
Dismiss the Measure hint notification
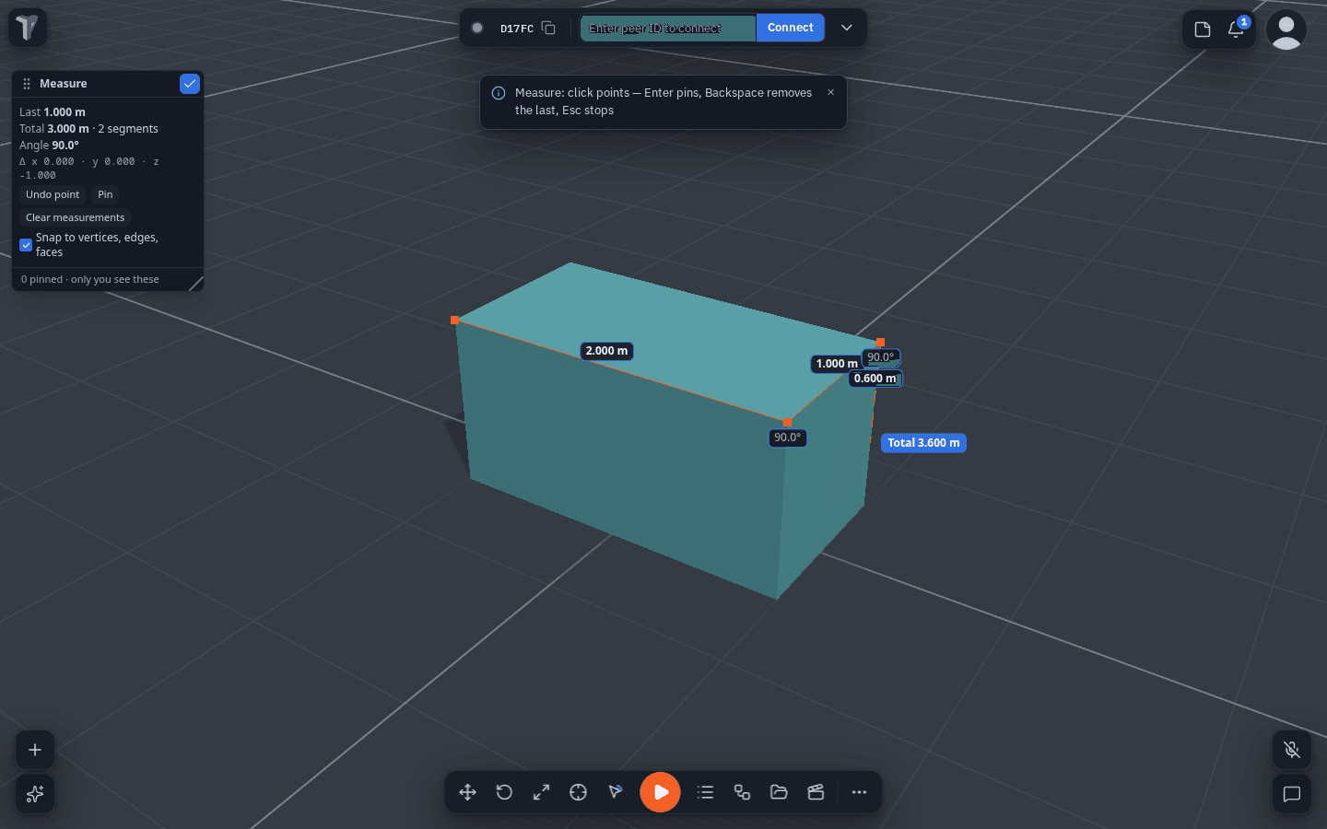(830, 92)
